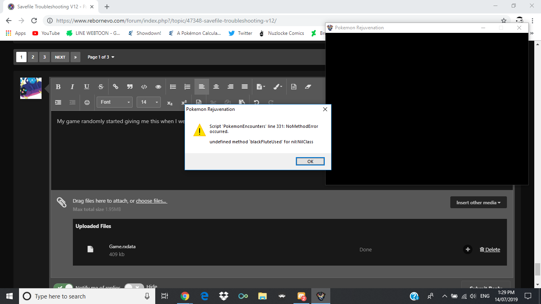Open the emoji picker
The image size is (541, 304).
(x=87, y=102)
